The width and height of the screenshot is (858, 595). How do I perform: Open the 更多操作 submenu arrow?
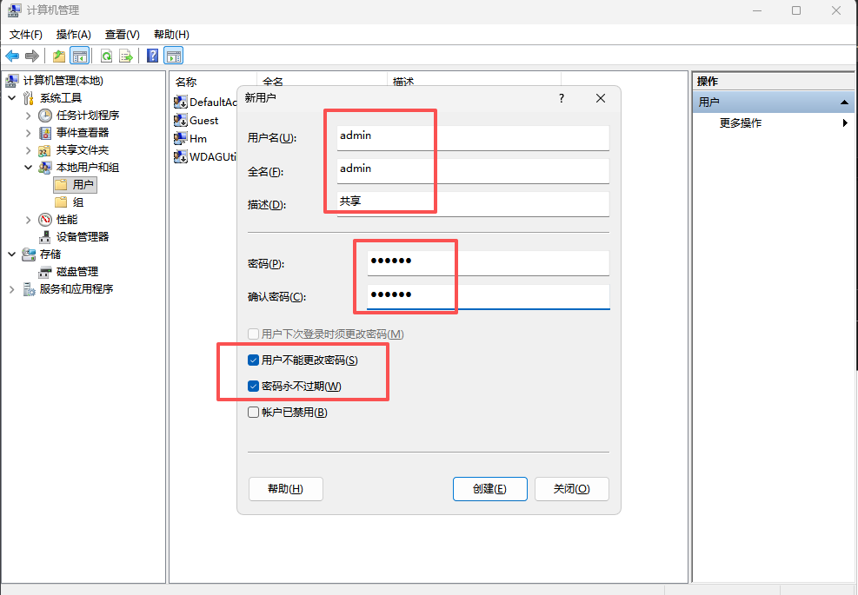click(845, 123)
